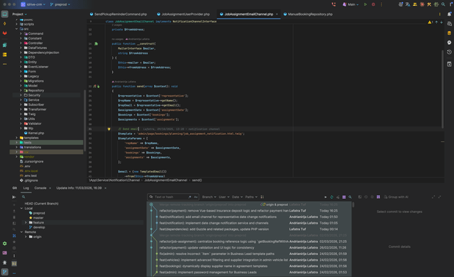
Task: Click JobAssignmentEmailChannel in the breadcrumb
Action: click(x=165, y=180)
